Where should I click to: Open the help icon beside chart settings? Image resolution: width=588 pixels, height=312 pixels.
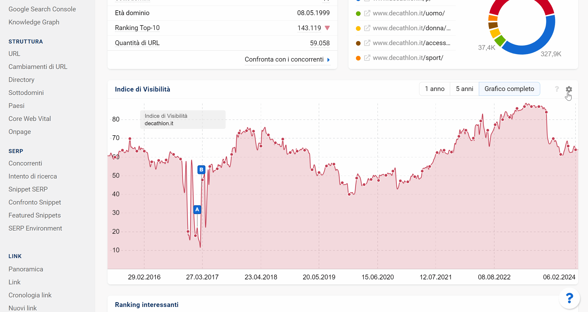557,89
